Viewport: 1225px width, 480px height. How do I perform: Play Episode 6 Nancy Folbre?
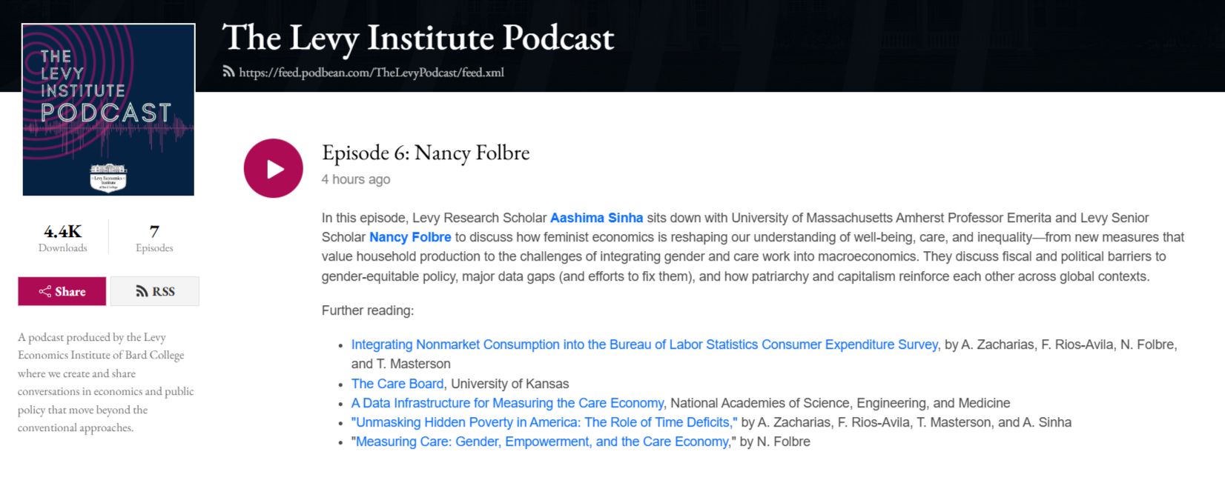[x=273, y=169]
